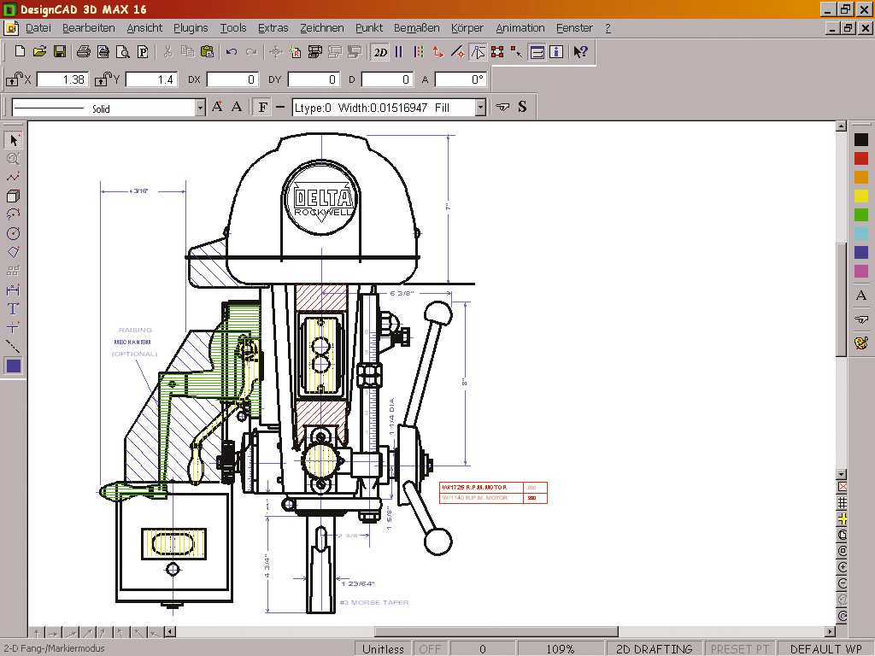Click the Undo icon
Viewport: 875px width, 656px height.
pos(232,52)
